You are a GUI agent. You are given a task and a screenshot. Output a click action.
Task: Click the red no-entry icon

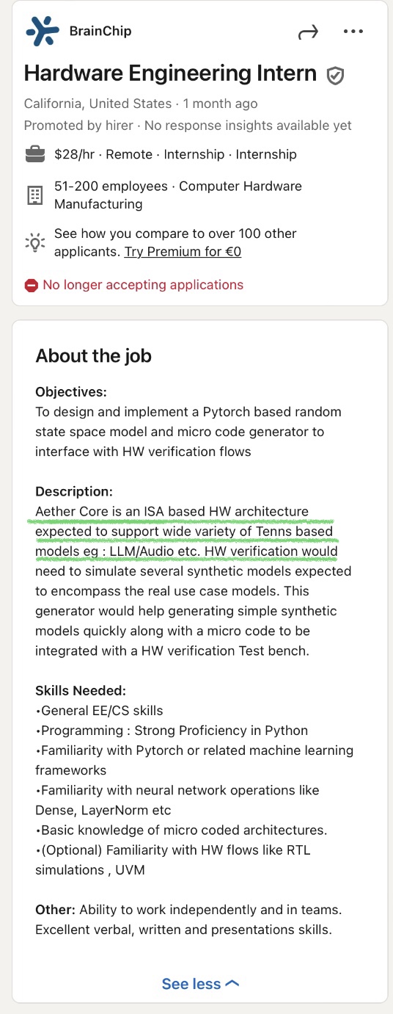(x=31, y=285)
